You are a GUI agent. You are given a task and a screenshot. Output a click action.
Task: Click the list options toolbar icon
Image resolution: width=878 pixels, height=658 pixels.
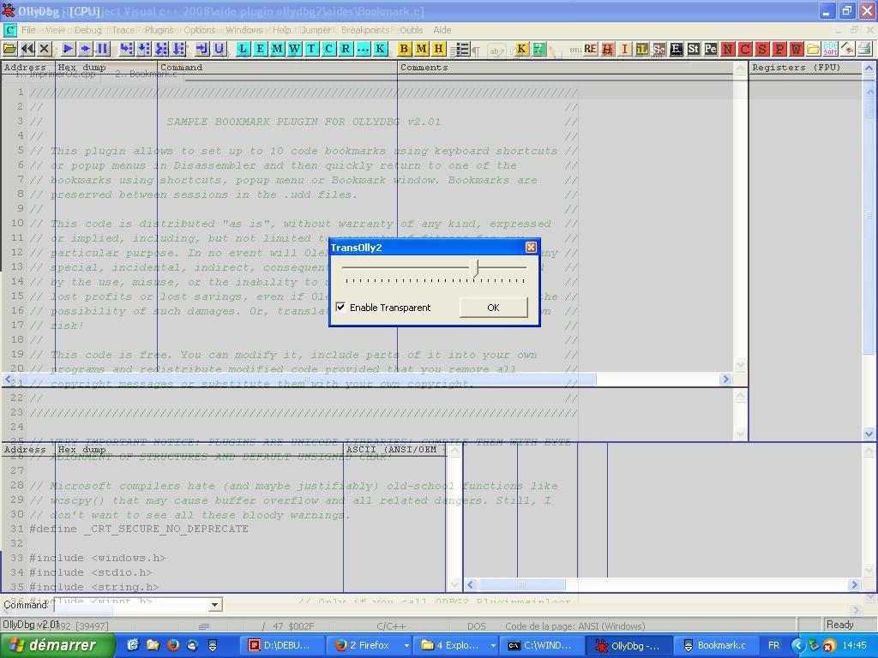click(x=462, y=49)
